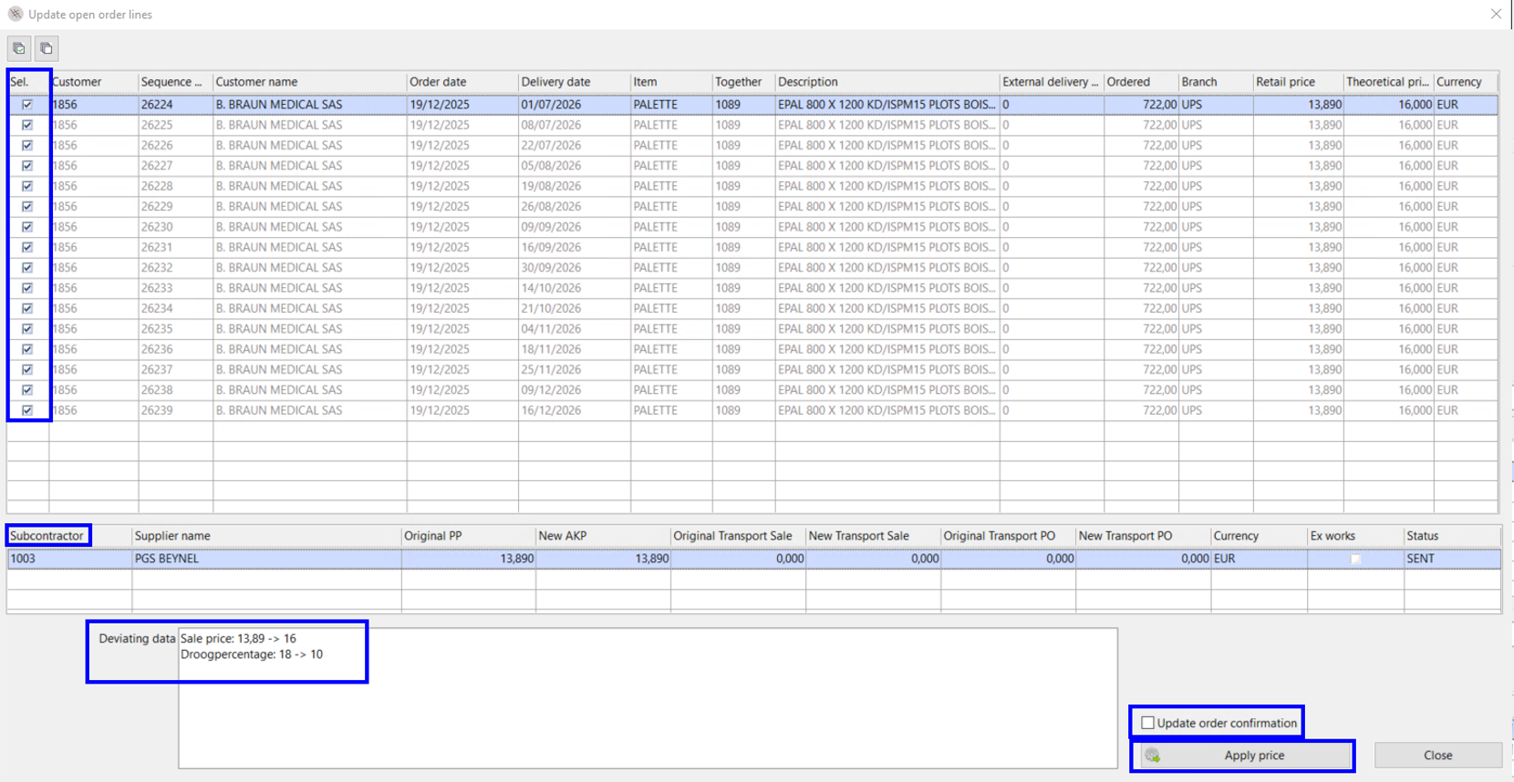
Task: Sort by the Customer column header
Action: point(94,82)
